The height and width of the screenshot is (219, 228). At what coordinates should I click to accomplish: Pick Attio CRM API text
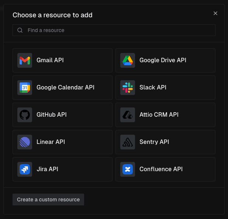(x=159, y=115)
